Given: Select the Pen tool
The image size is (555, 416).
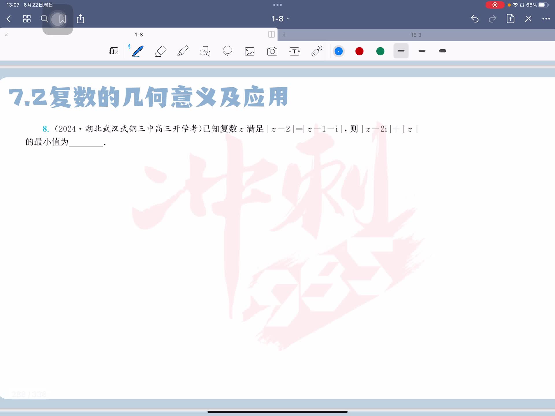Looking at the screenshot, I should (138, 51).
